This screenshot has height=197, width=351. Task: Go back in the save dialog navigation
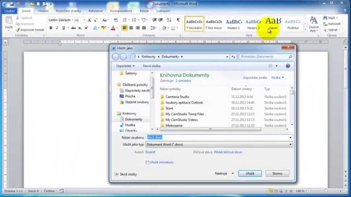115,57
